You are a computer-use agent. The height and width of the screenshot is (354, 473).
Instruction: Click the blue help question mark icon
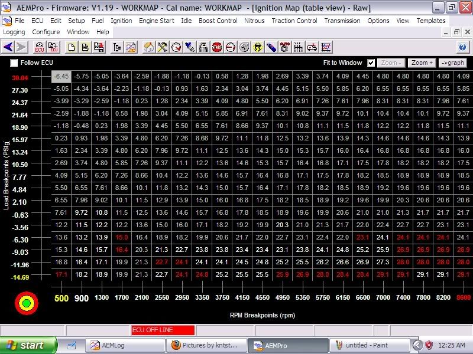(x=462, y=47)
